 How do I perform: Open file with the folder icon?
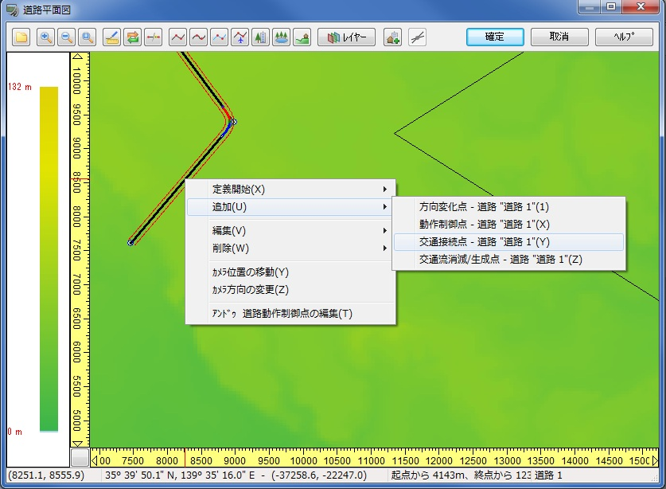[21, 37]
